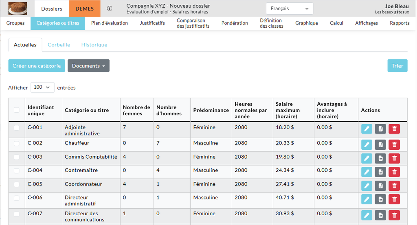This screenshot has height=225, width=417.
Task: Edit the Coordonnateur category
Action: coord(367,186)
